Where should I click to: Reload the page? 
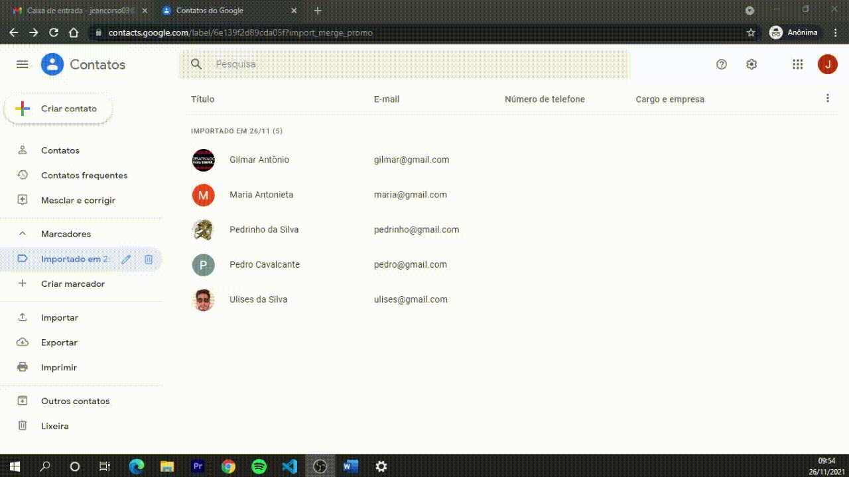pyautogui.click(x=54, y=32)
